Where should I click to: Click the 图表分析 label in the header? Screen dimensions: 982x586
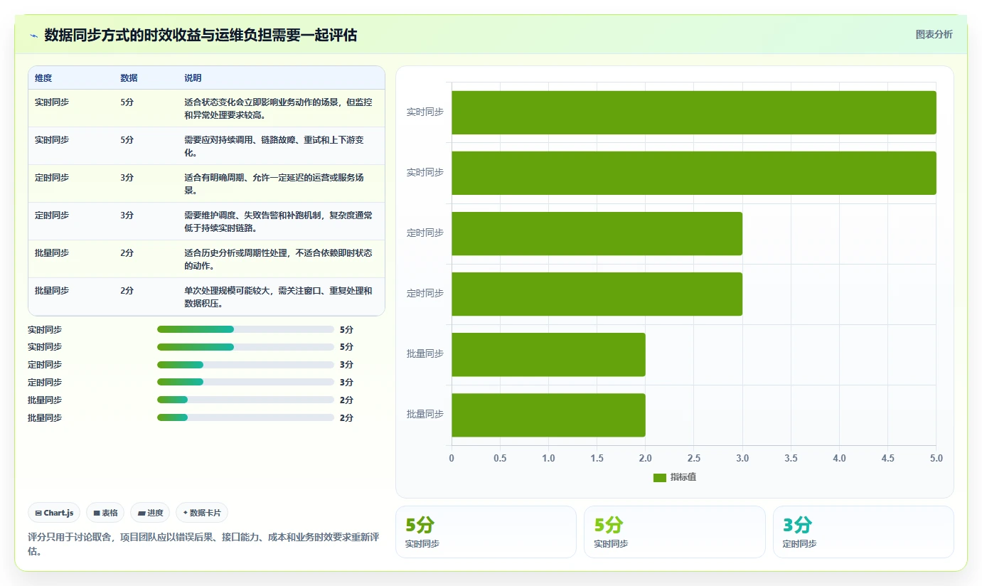[934, 34]
